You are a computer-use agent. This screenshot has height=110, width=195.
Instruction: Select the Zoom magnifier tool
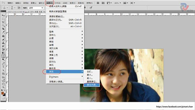click(x=3, y=87)
